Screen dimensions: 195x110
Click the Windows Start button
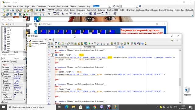[3, 107]
